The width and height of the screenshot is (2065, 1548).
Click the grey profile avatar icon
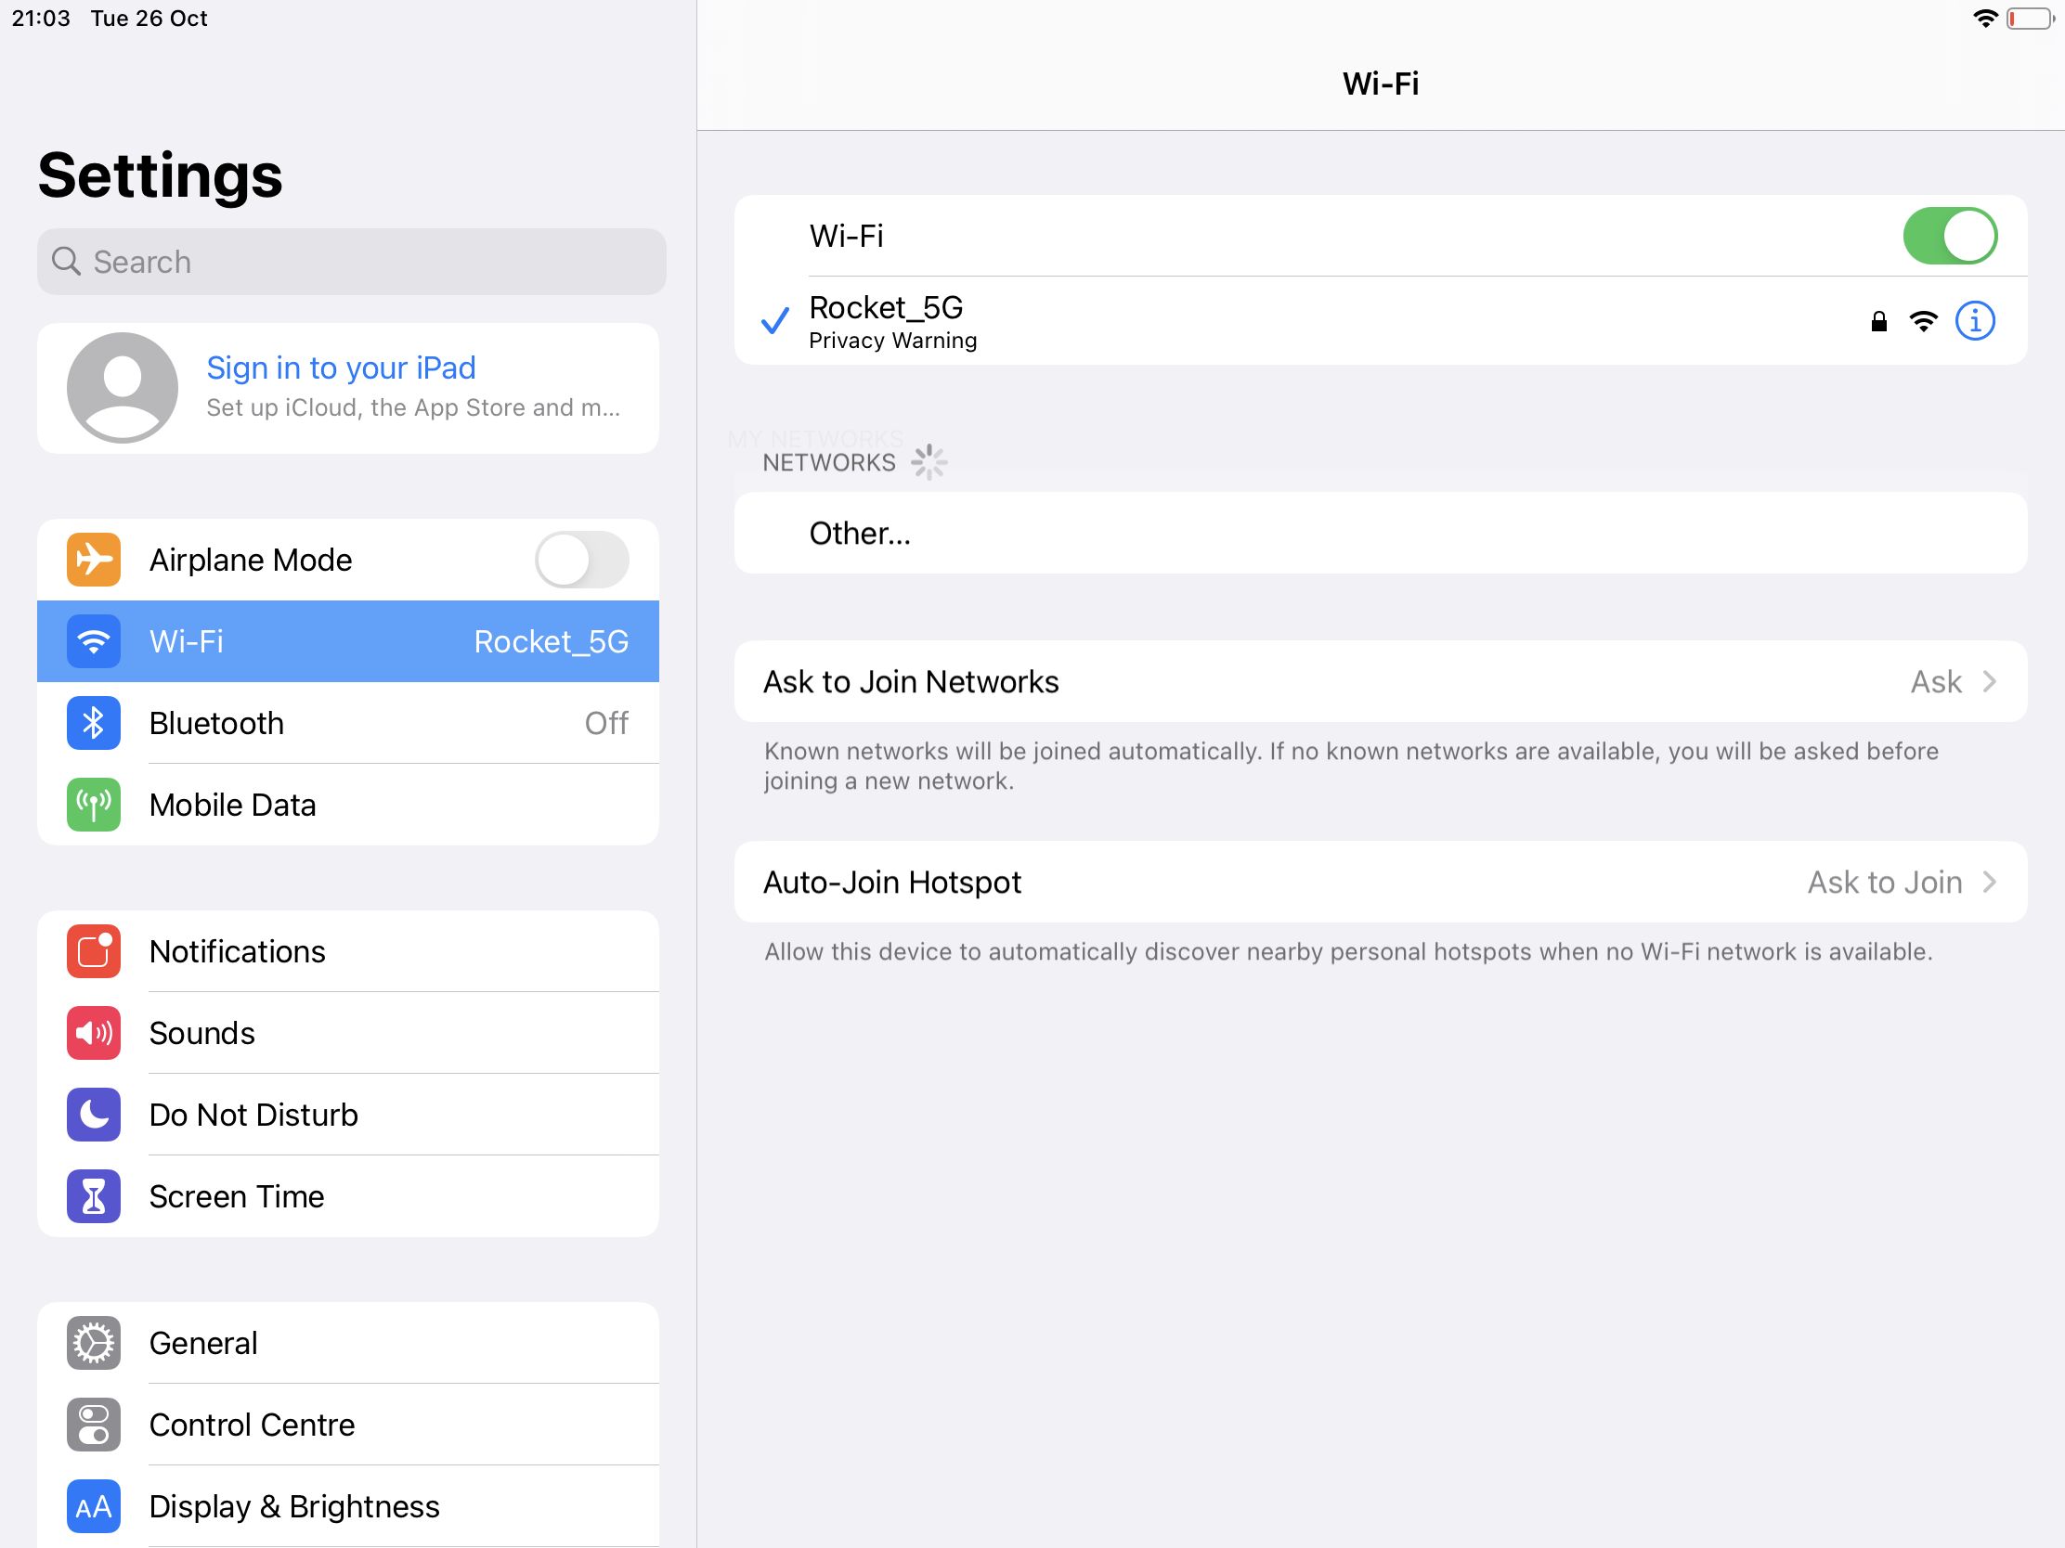[x=123, y=387]
